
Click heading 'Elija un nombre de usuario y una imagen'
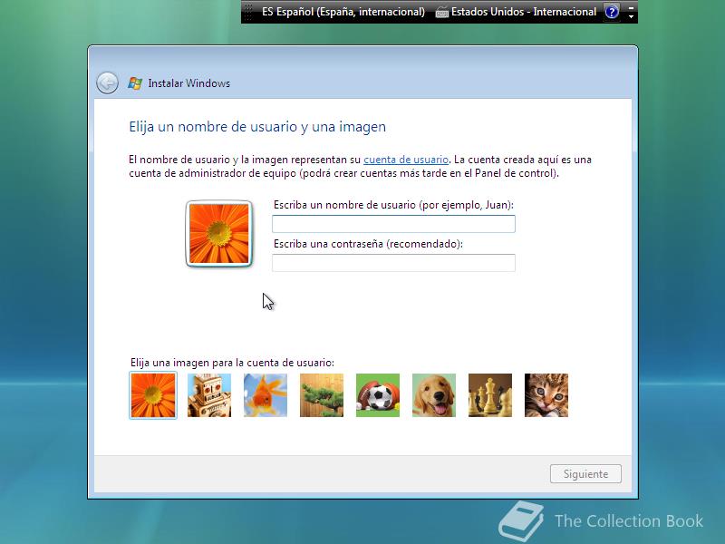click(x=257, y=127)
